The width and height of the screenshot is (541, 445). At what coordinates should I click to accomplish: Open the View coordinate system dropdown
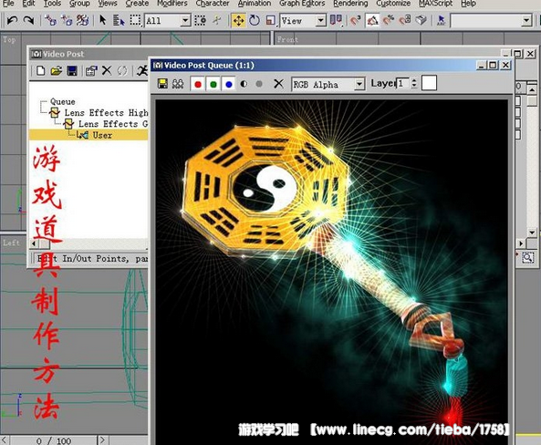[303, 21]
